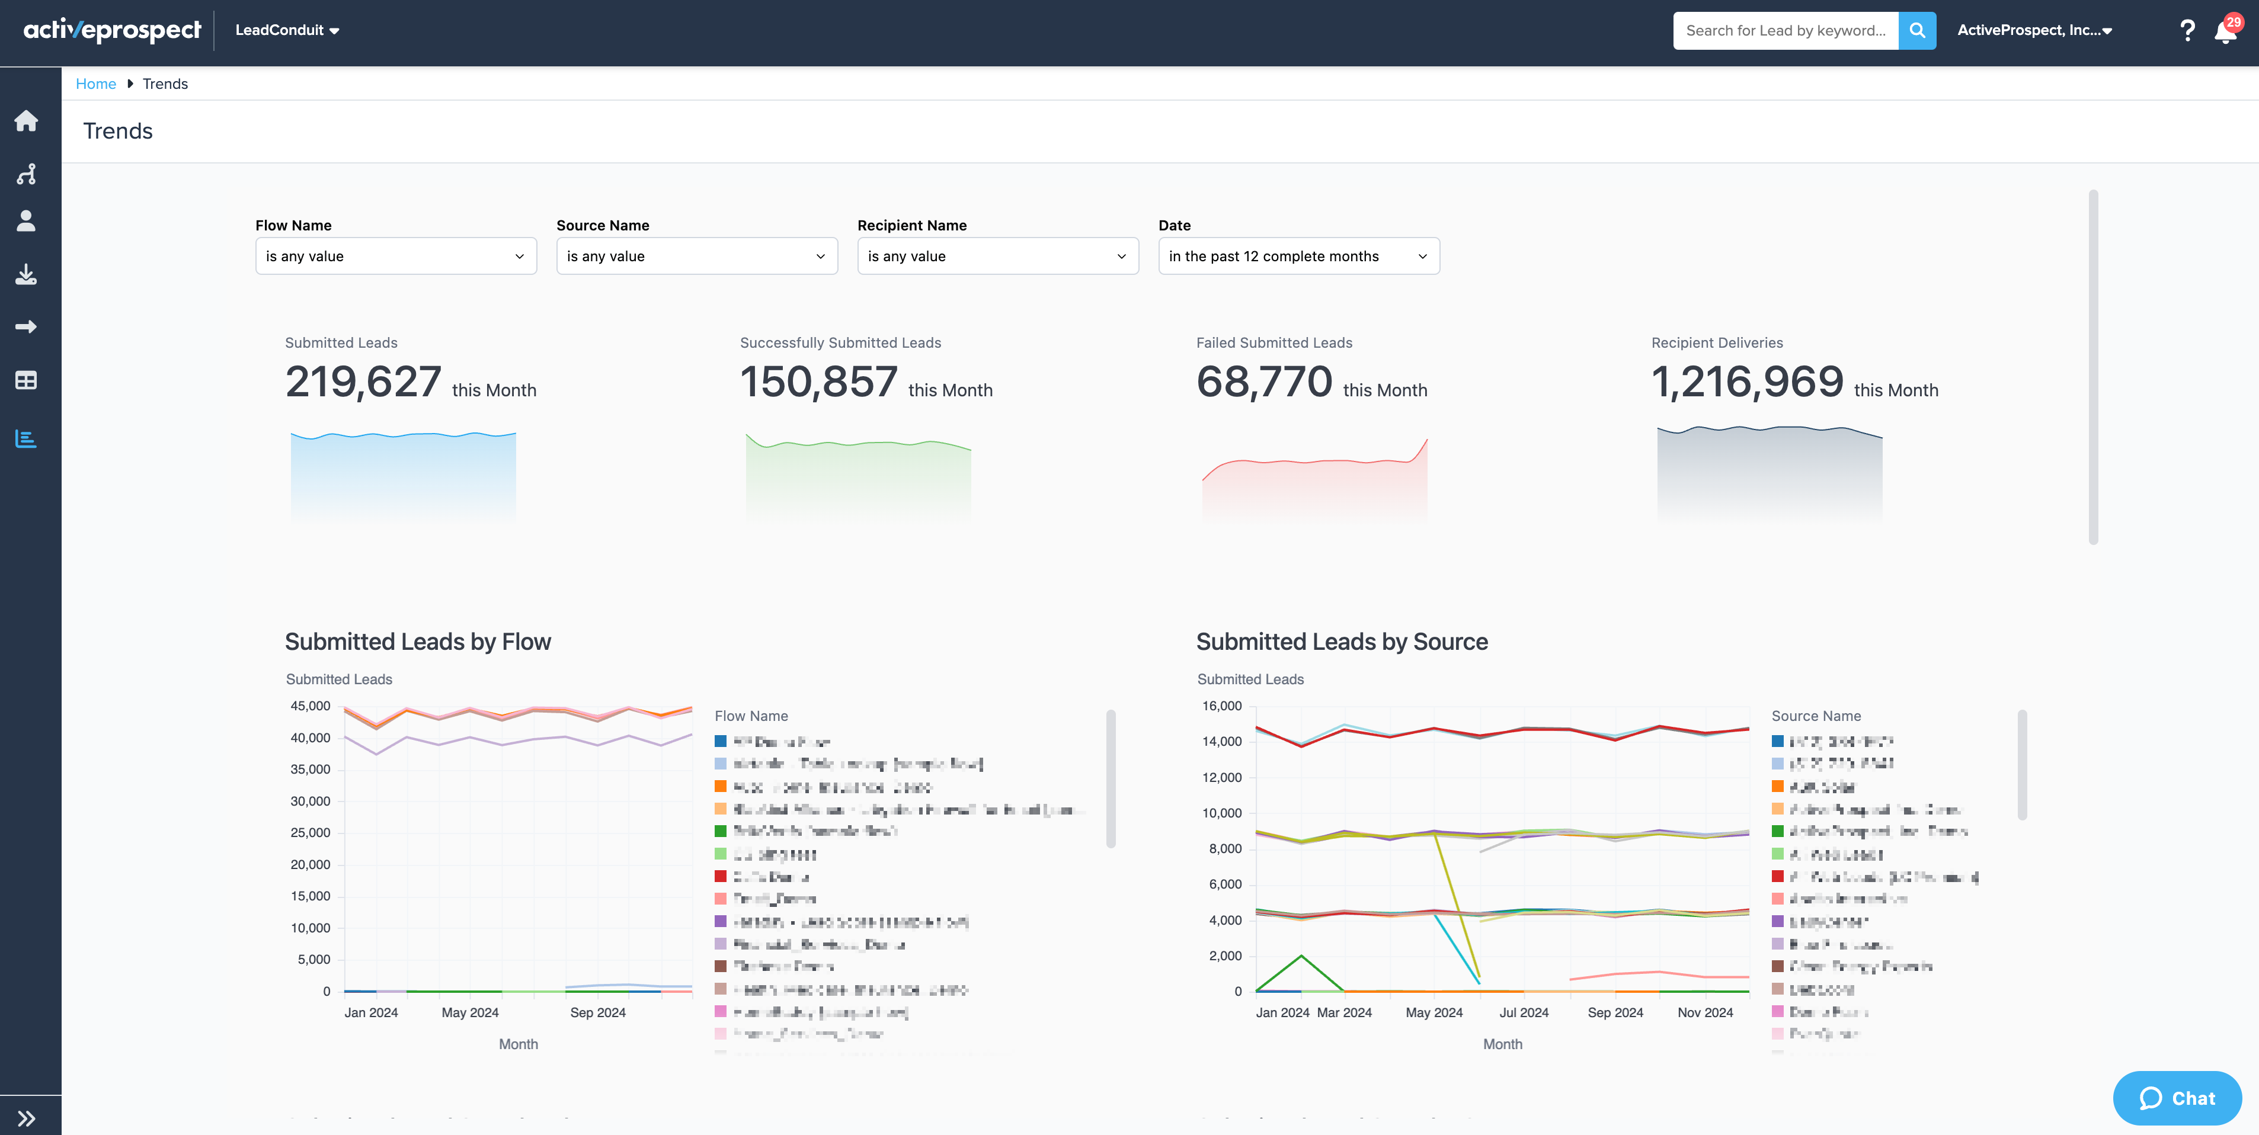
Task: Open the Home icon in the sidebar
Action: pos(26,121)
